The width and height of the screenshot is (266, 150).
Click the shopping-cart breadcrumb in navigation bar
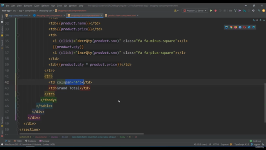(46, 10)
